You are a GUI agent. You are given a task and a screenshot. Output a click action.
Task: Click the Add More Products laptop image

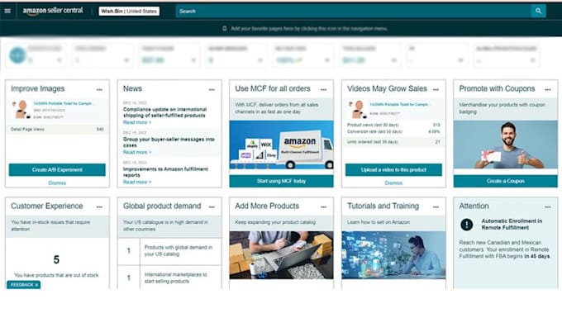(x=281, y=255)
